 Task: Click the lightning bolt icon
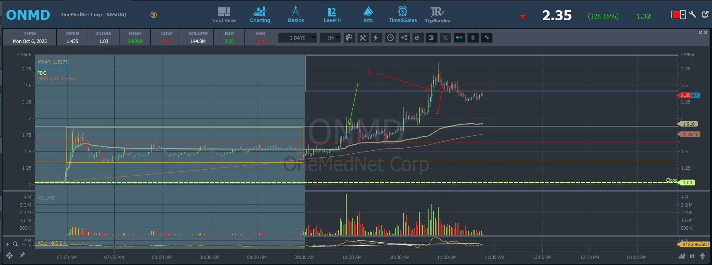pos(376,38)
